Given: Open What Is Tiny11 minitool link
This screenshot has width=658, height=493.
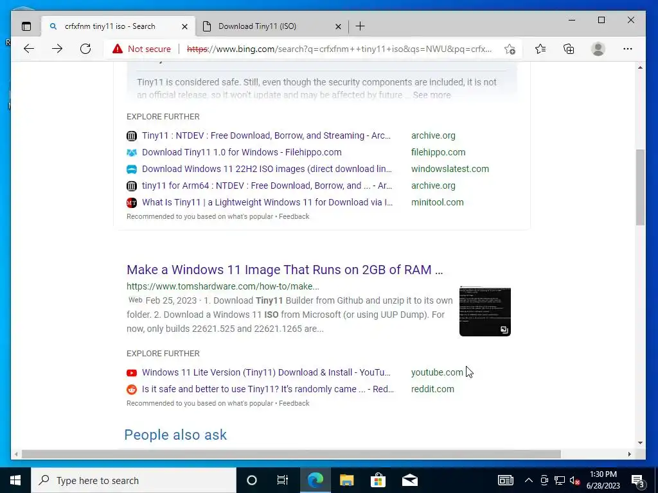Looking at the screenshot, I should pyautogui.click(x=267, y=202).
